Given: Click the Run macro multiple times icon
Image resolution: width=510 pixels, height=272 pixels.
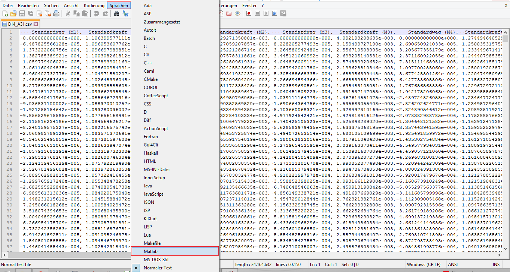Looking at the screenshot, I should [275, 14].
